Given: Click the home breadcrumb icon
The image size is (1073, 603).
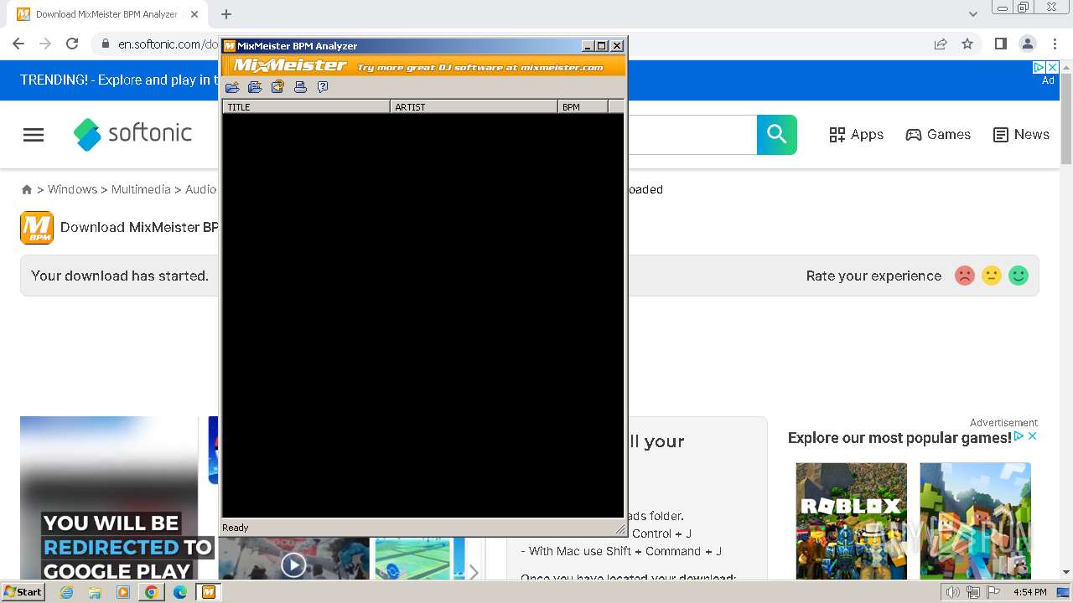Looking at the screenshot, I should [x=27, y=190].
